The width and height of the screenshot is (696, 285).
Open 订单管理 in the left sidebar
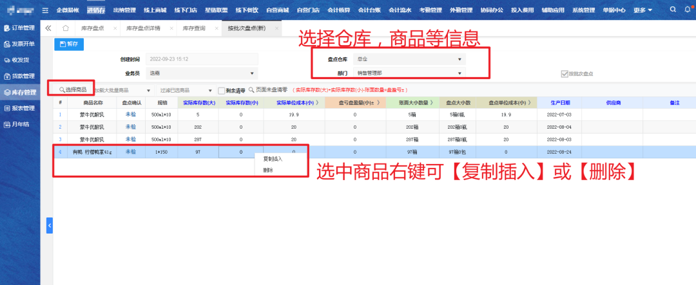pyautogui.click(x=21, y=28)
